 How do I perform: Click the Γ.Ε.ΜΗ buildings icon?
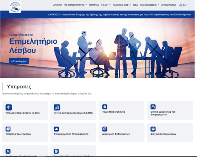[x=57, y=107]
